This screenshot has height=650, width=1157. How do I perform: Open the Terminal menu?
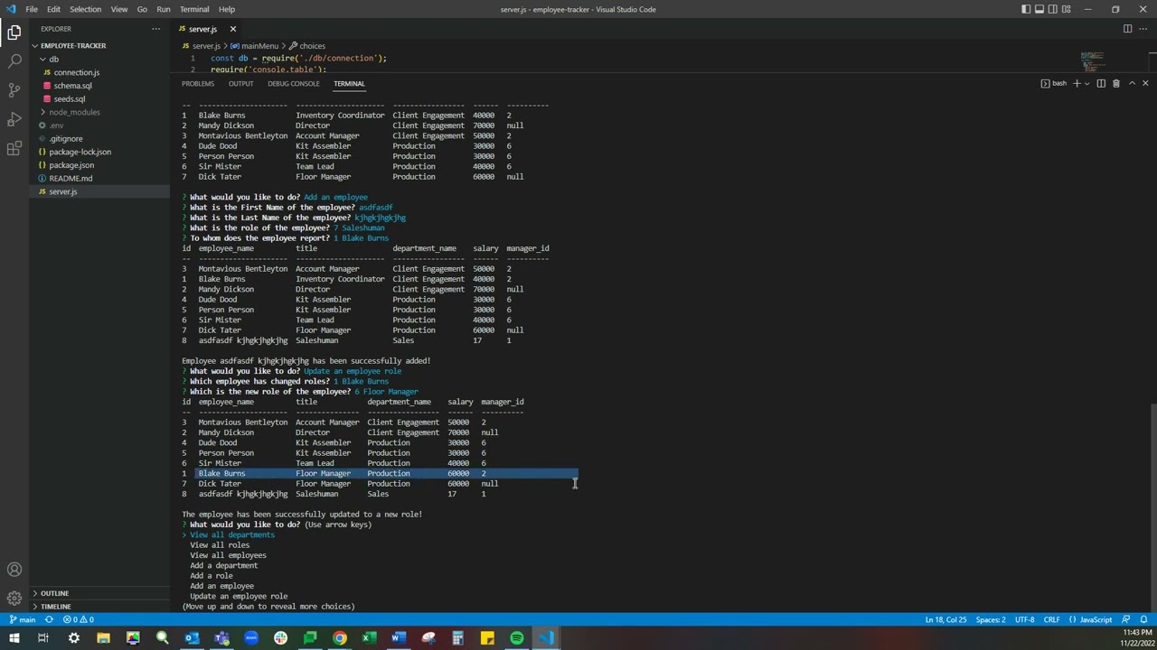click(x=194, y=9)
